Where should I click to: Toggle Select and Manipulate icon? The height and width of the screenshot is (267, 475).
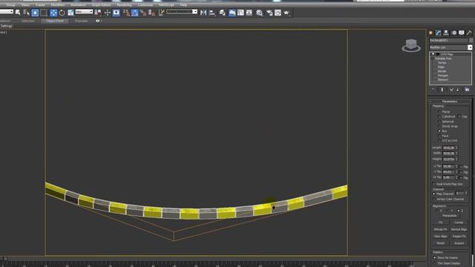(x=107, y=13)
